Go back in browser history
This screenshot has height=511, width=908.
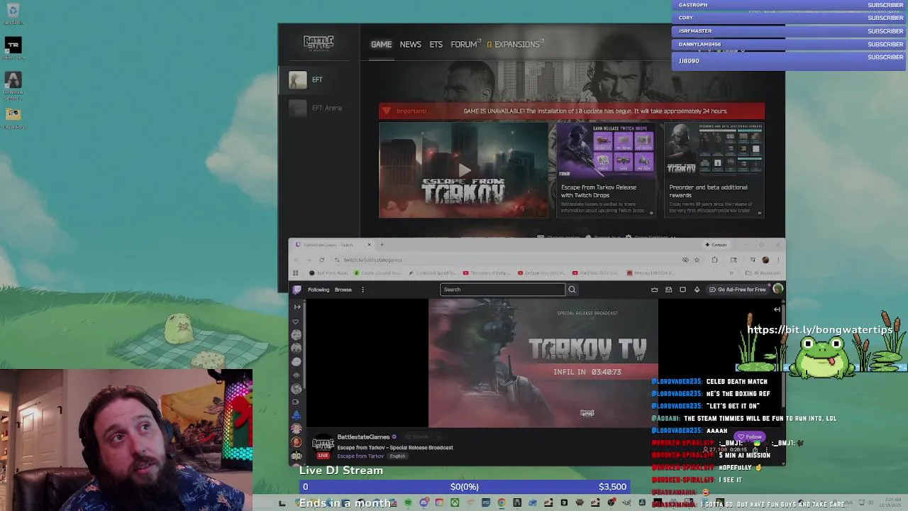[296, 260]
